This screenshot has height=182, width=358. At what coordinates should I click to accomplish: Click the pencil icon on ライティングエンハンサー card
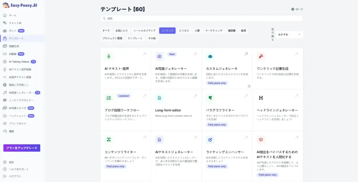[x=210, y=140]
